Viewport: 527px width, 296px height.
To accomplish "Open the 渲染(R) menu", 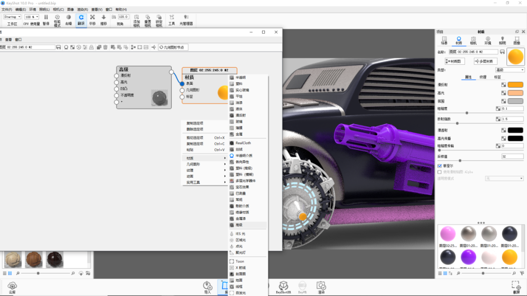I will (82, 9).
